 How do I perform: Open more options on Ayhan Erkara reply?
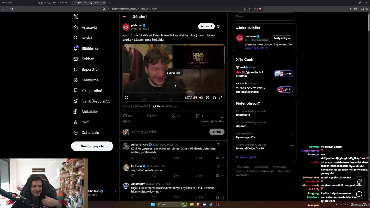[x=223, y=144]
